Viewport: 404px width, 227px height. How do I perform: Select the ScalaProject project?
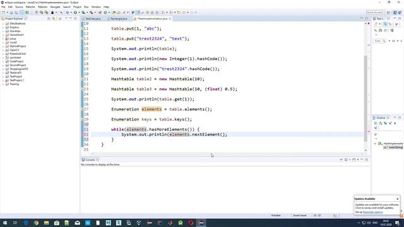point(16,62)
